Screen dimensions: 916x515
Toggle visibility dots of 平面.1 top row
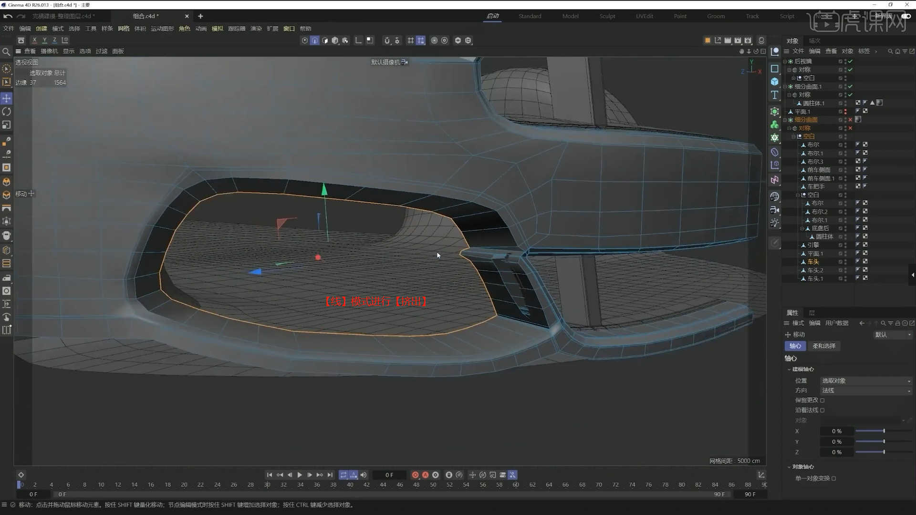845,112
